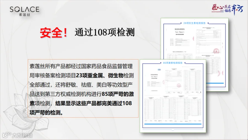Click the final line 项严苛的检测。
This screenshot has width=248, height=140.
click(x=46, y=113)
